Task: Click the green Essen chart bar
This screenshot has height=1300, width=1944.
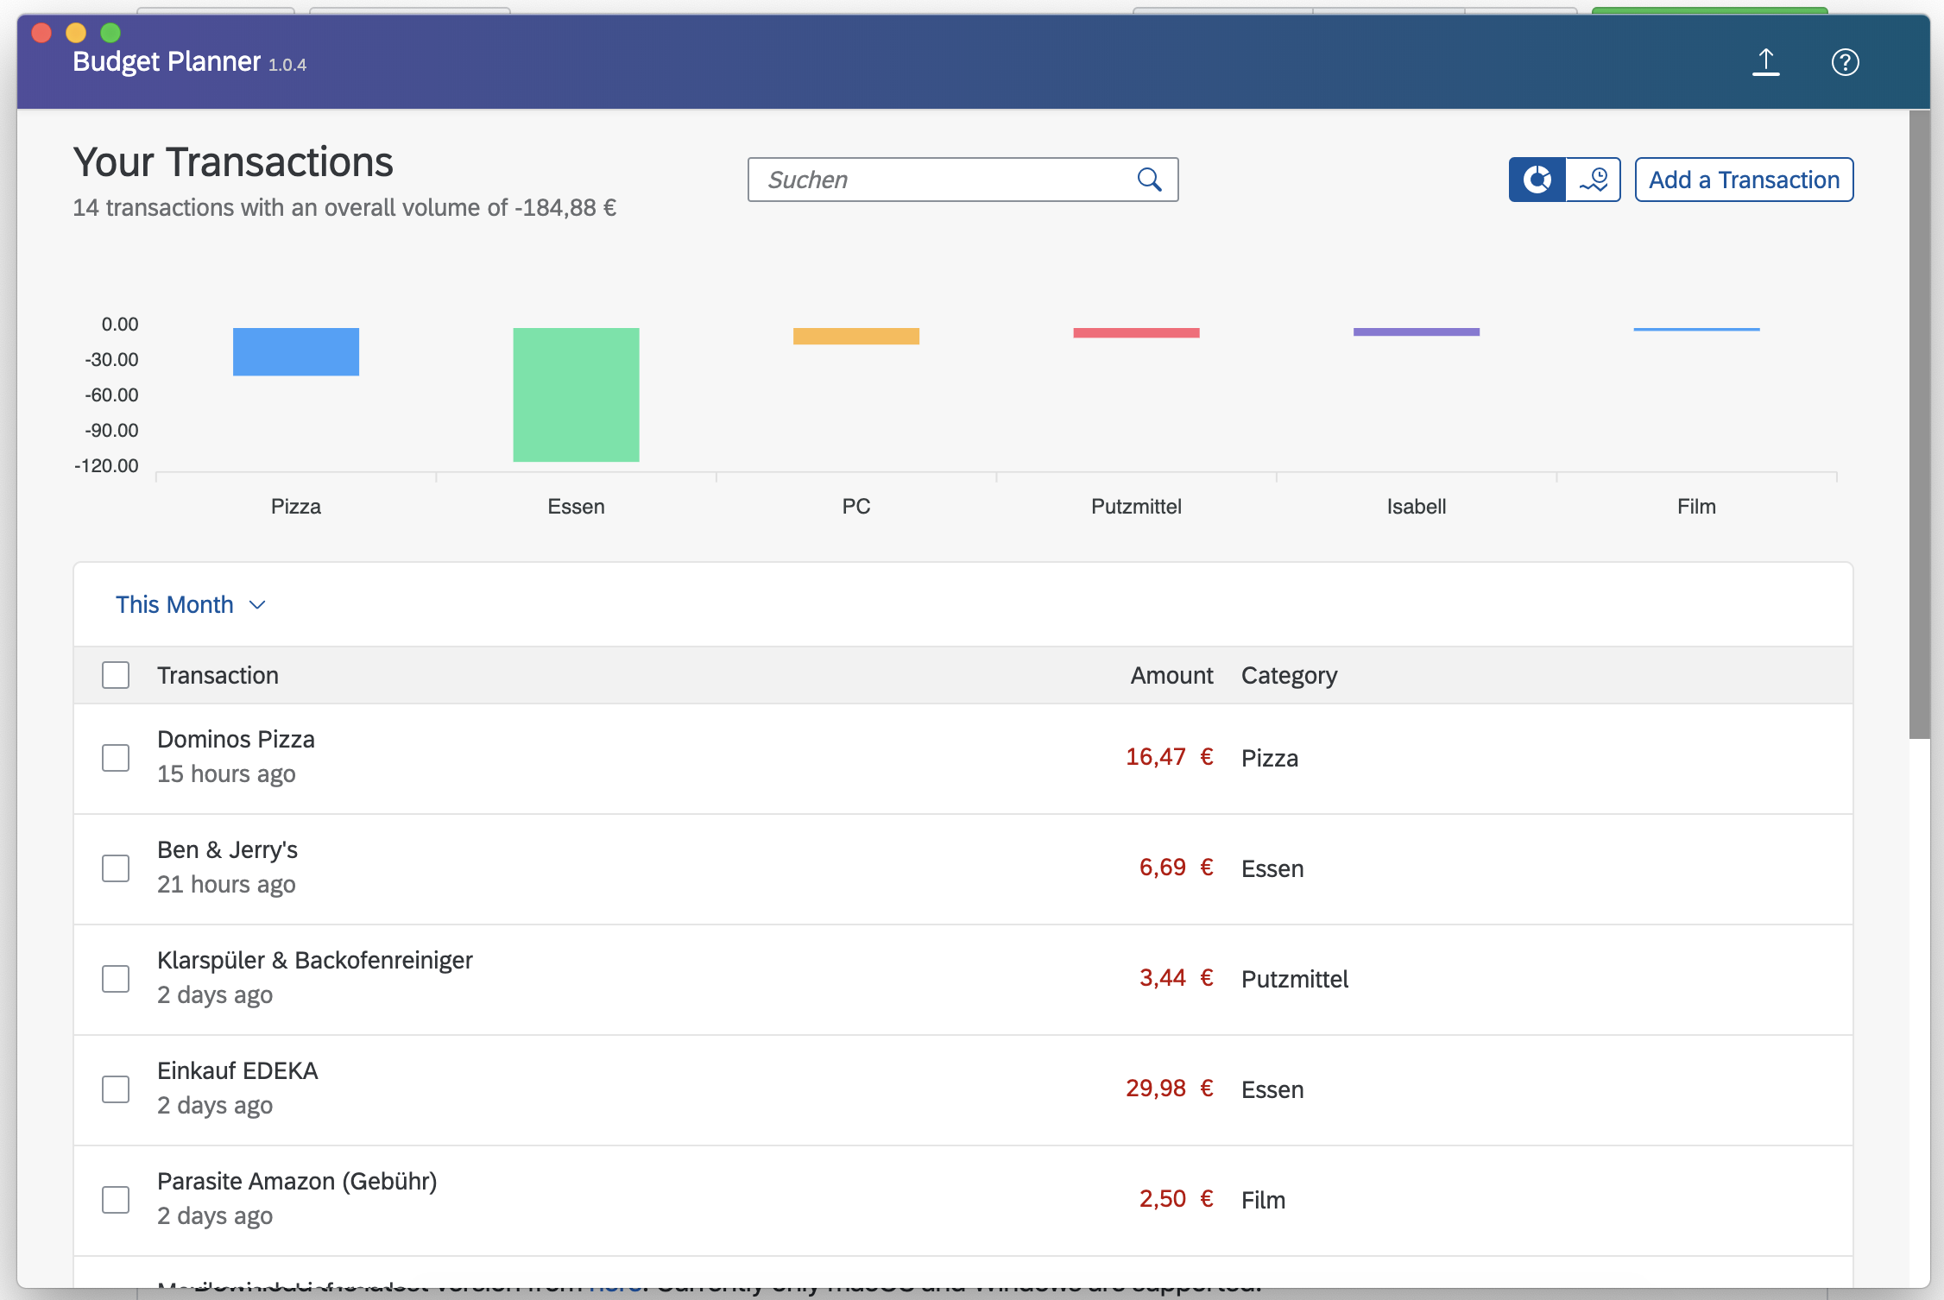Action: coord(576,394)
